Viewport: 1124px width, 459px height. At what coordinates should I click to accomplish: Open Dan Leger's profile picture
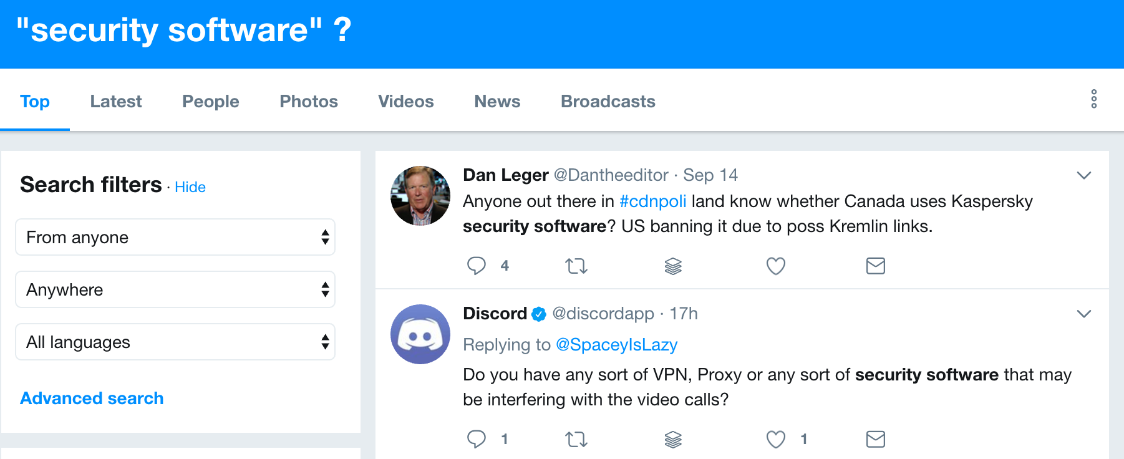420,196
